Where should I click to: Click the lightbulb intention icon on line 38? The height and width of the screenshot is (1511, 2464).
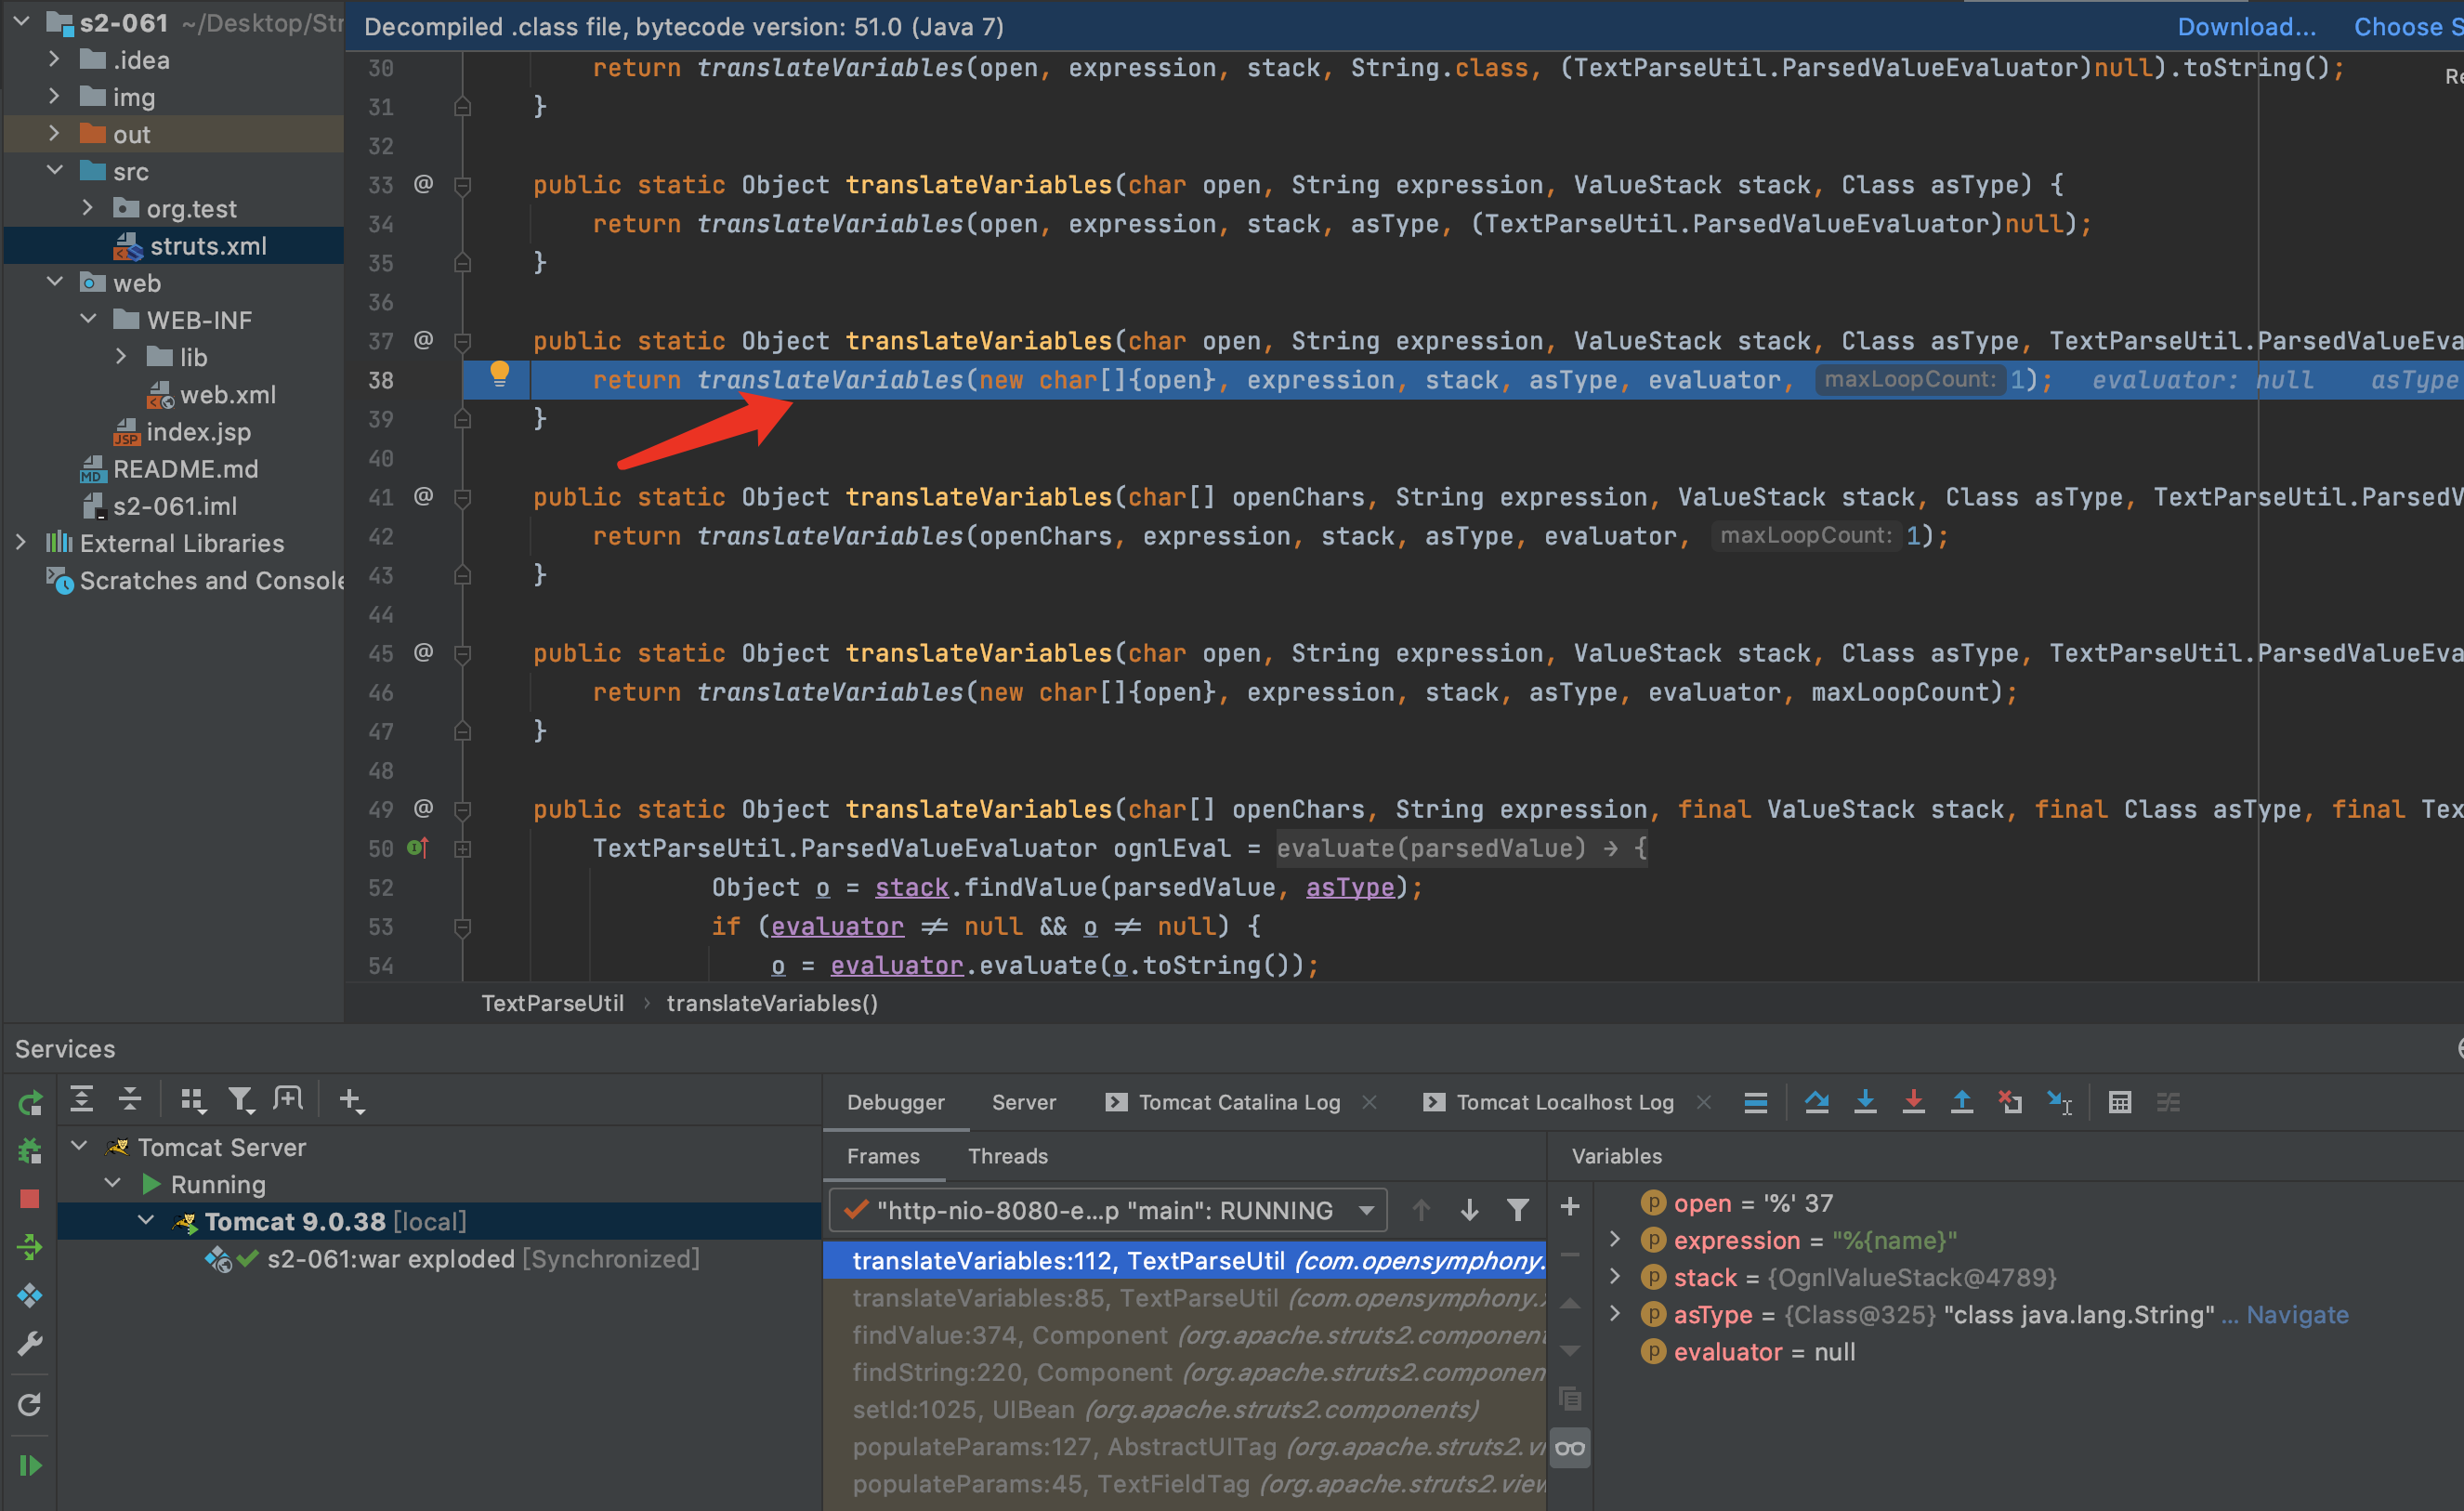499,375
